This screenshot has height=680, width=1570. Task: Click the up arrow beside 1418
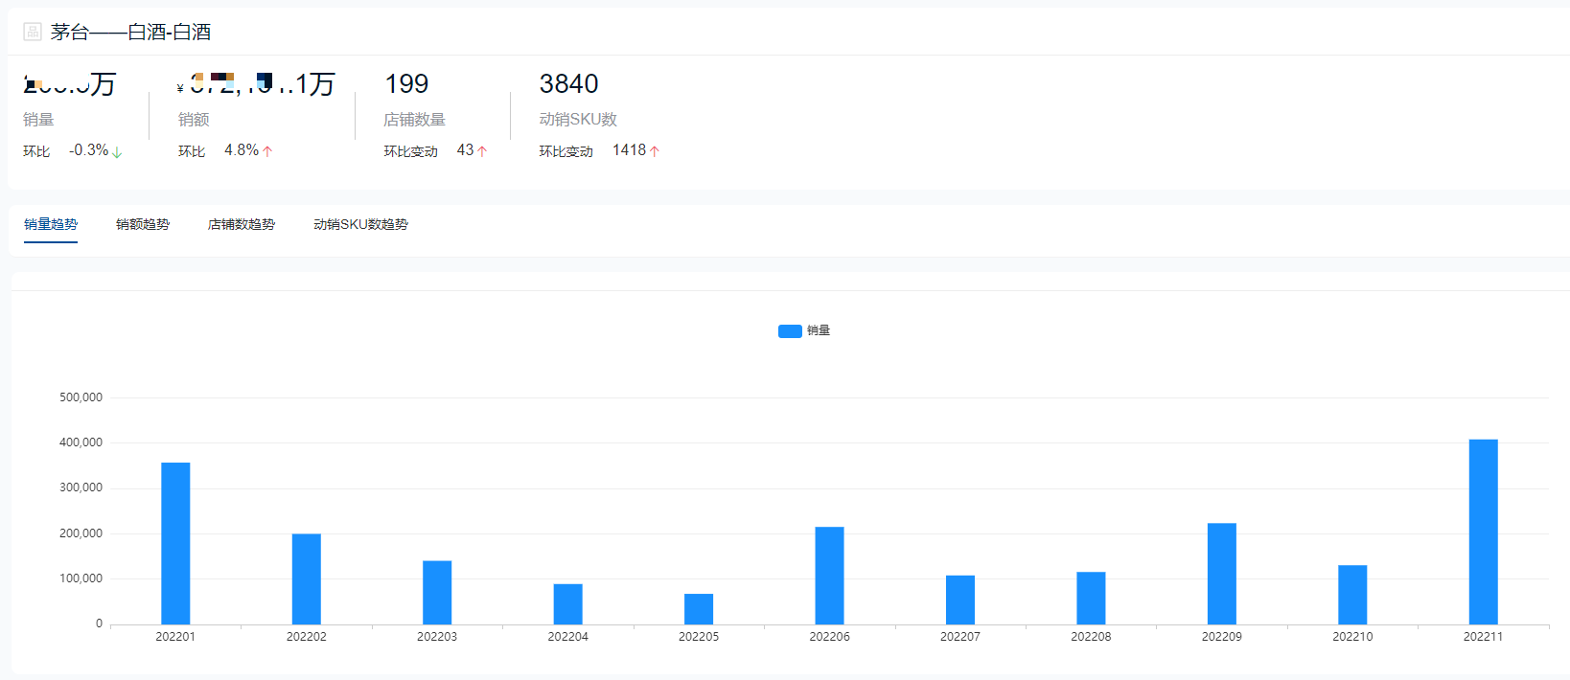[655, 151]
